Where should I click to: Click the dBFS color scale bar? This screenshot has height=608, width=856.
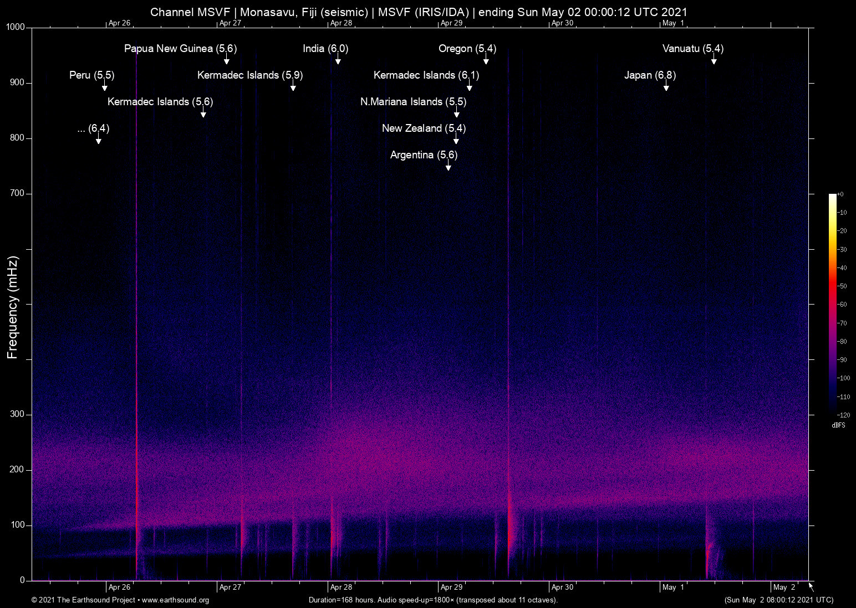point(832,304)
